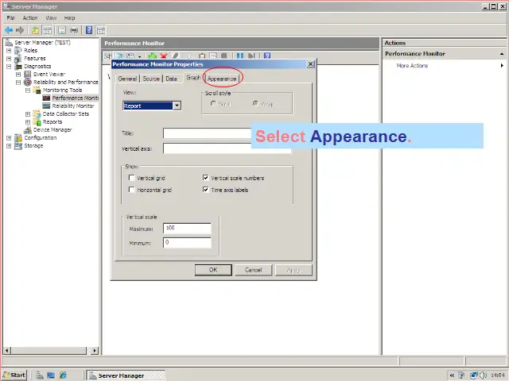Image resolution: width=509 pixels, height=381 pixels.
Task: Collapse Performance Monitor section in Actions pane
Action: pos(502,54)
